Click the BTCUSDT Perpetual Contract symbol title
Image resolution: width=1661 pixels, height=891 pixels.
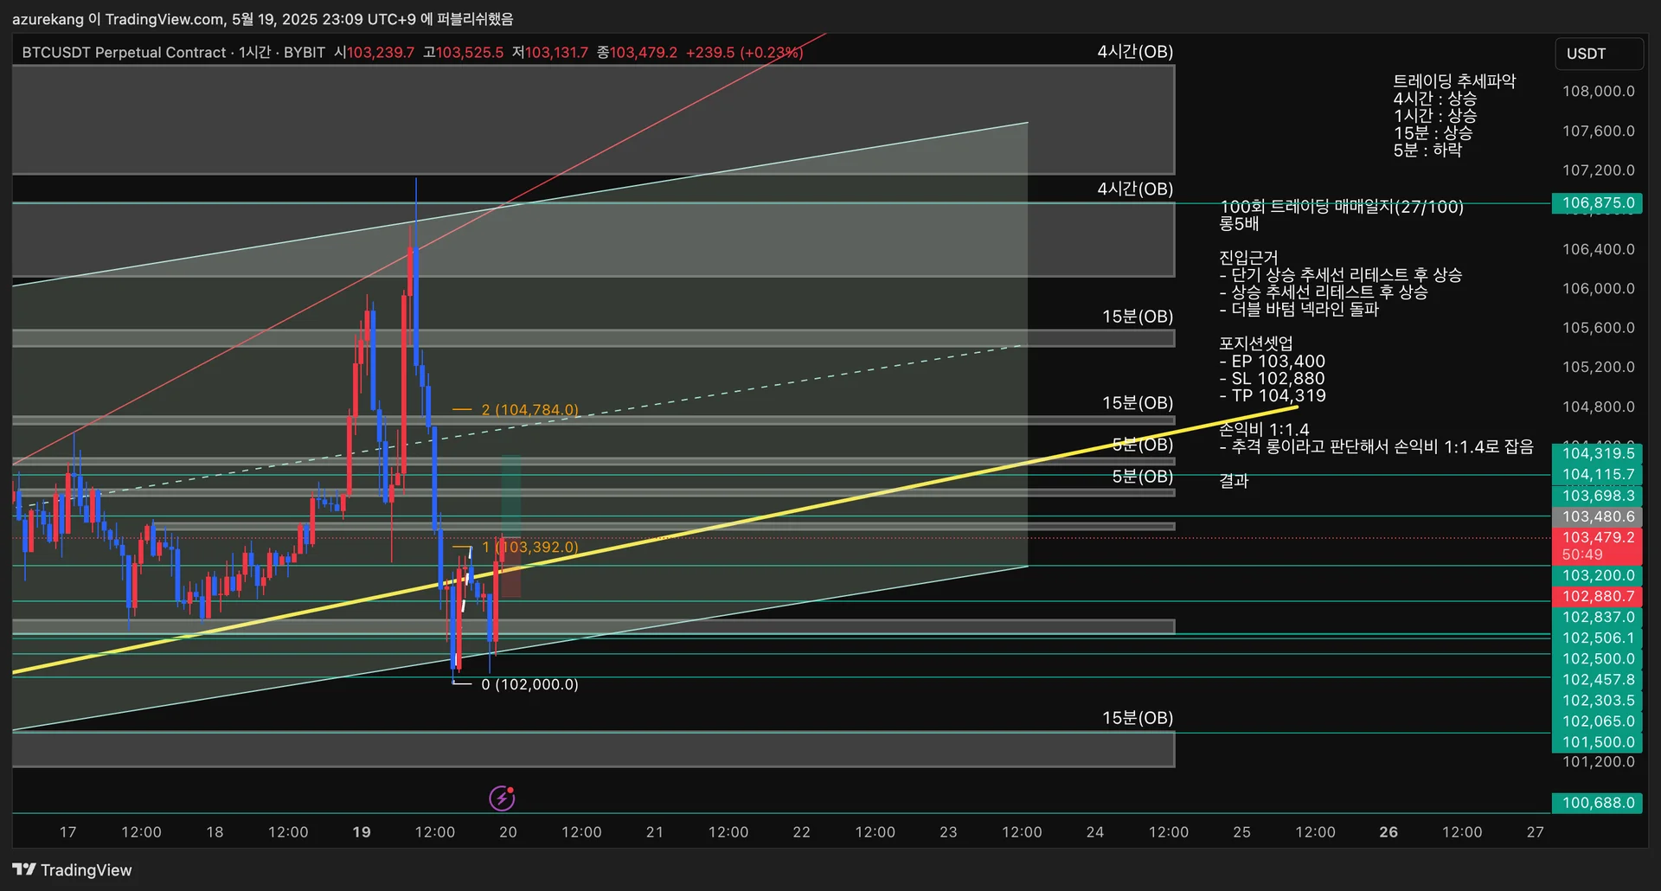[124, 53]
